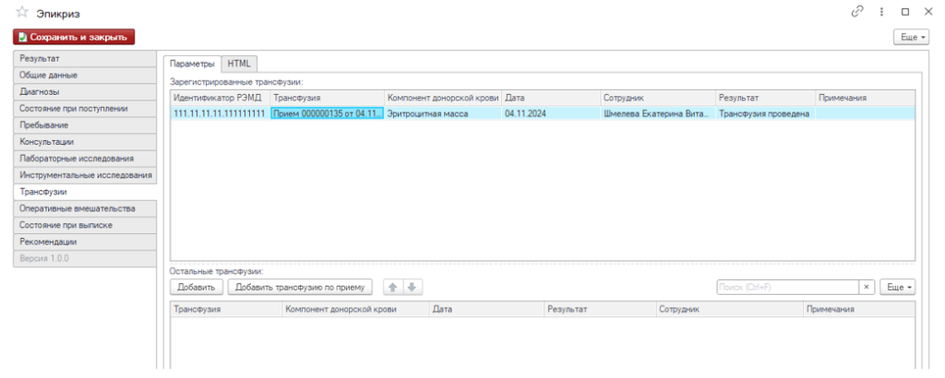Click Трансфузия header in Остальные трансфузии table
The height and width of the screenshot is (378, 945).
click(226, 309)
